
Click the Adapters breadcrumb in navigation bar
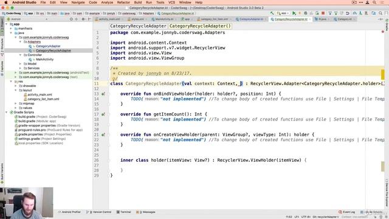[x=146, y=13]
